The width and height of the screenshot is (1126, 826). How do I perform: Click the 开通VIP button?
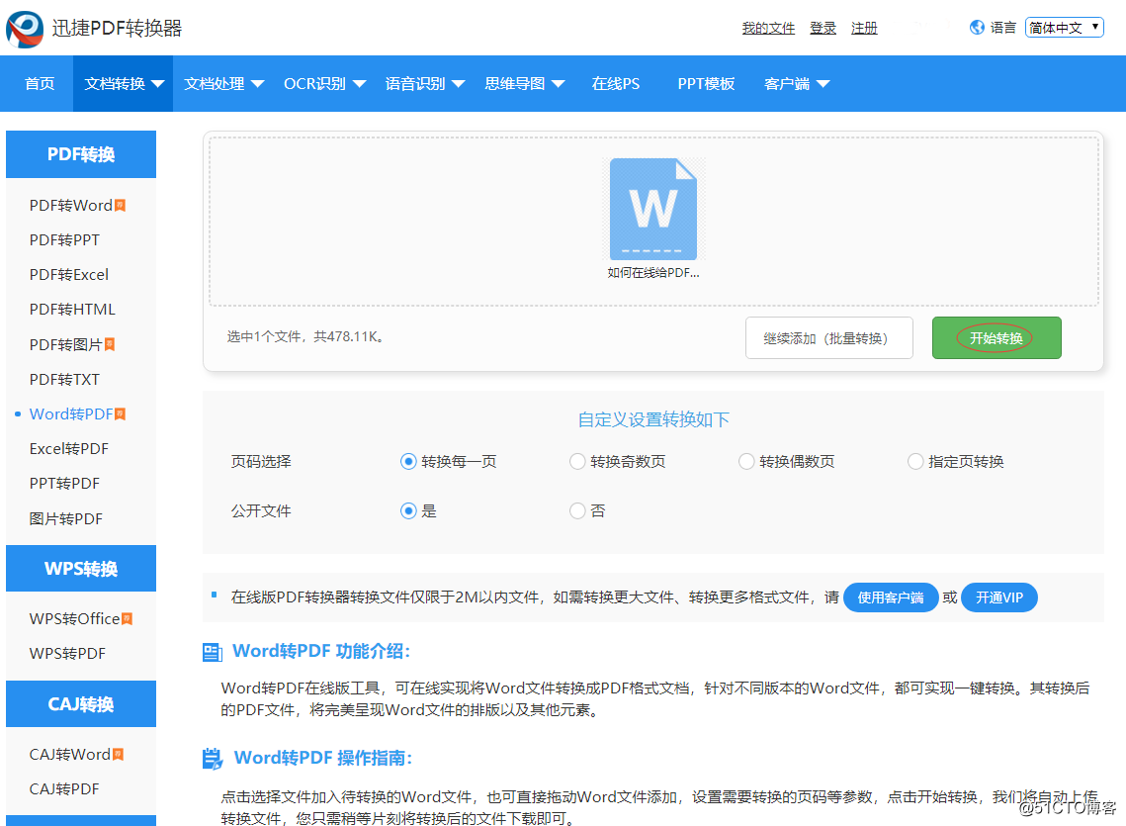coord(998,597)
